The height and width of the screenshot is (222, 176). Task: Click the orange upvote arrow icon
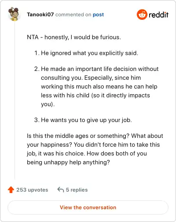[11, 190]
